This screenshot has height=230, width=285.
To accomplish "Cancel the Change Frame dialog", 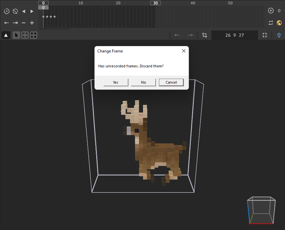I will 171,82.
